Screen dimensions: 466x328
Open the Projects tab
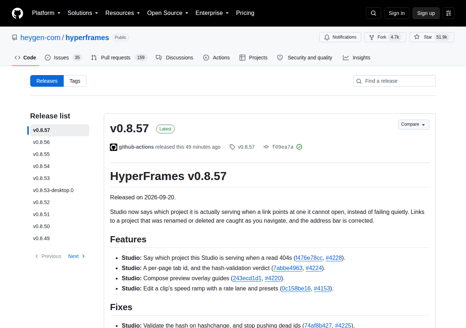coord(253,58)
